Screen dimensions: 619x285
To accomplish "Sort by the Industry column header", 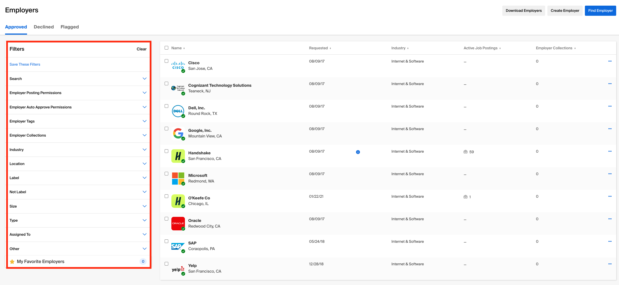I will click(400, 48).
